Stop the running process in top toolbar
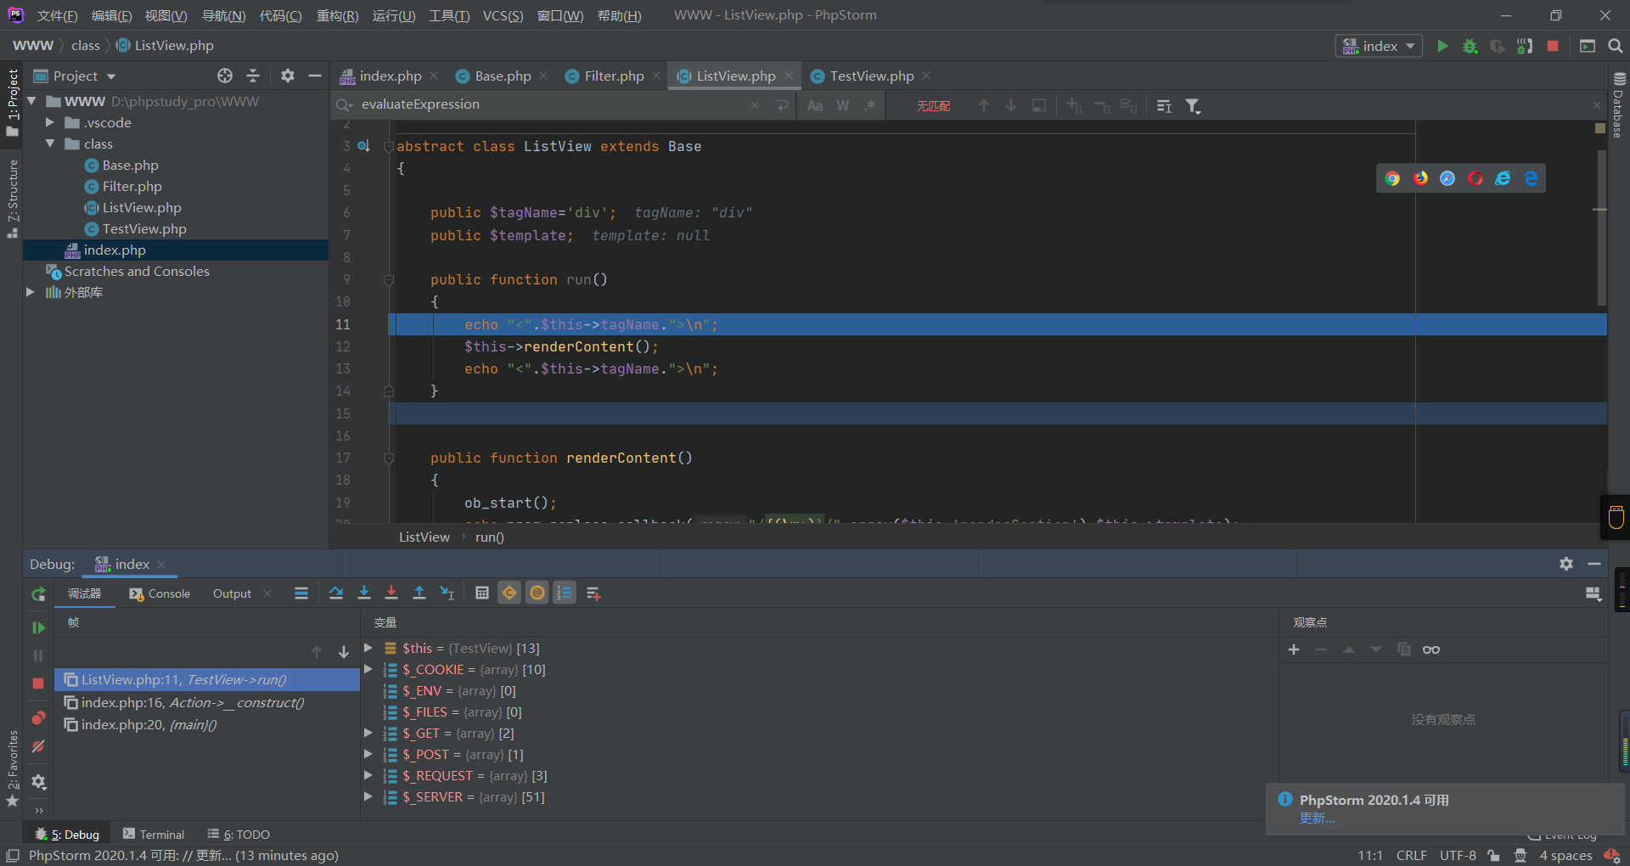Image resolution: width=1630 pixels, height=866 pixels. (x=1553, y=46)
